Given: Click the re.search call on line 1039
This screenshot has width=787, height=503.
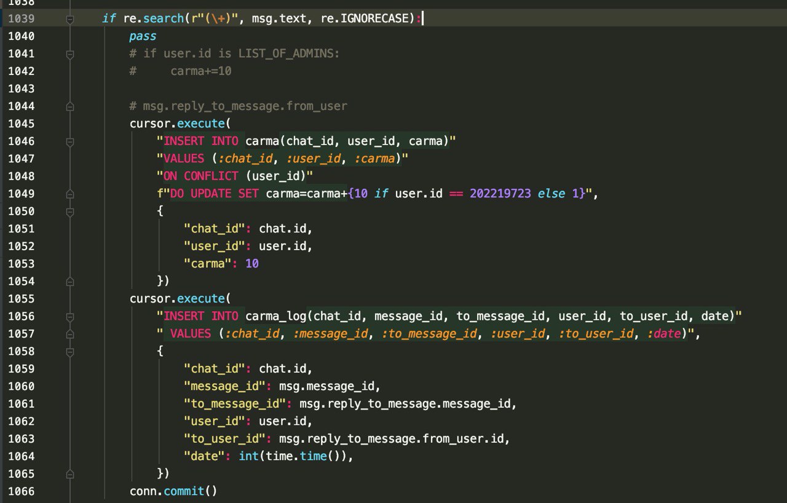Looking at the screenshot, I should point(153,18).
